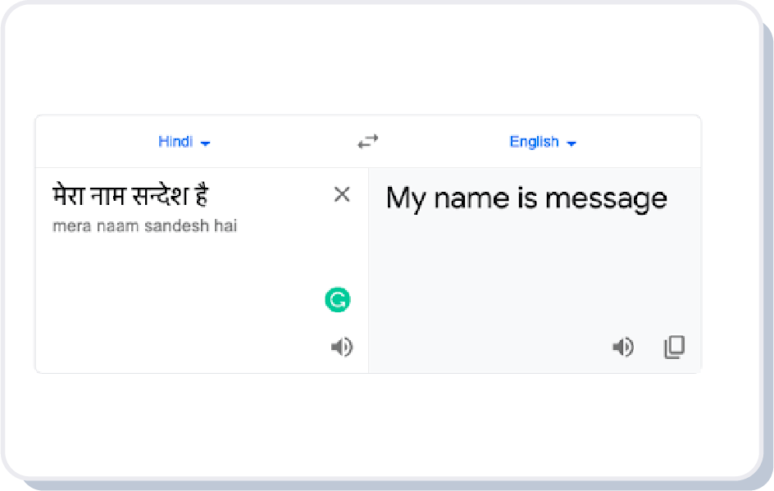Copy the English translation
Image resolution: width=774 pixels, height=491 pixels.
[x=674, y=348]
